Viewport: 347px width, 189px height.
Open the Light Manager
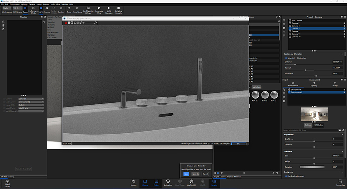109,10
